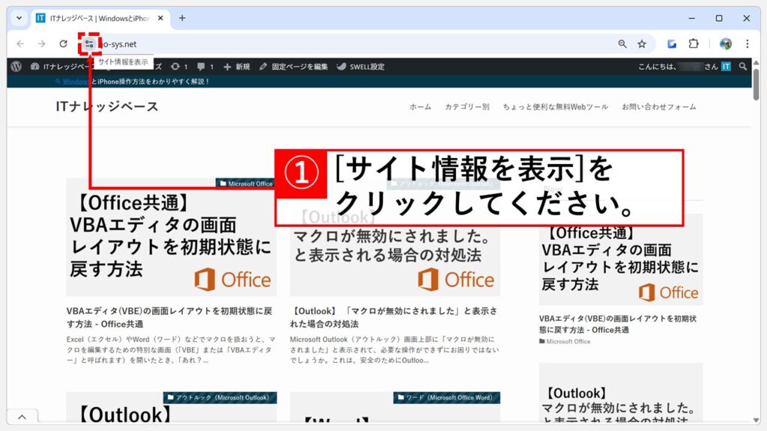
Task: Click 固定ページを編集 in admin bar
Action: [294, 67]
